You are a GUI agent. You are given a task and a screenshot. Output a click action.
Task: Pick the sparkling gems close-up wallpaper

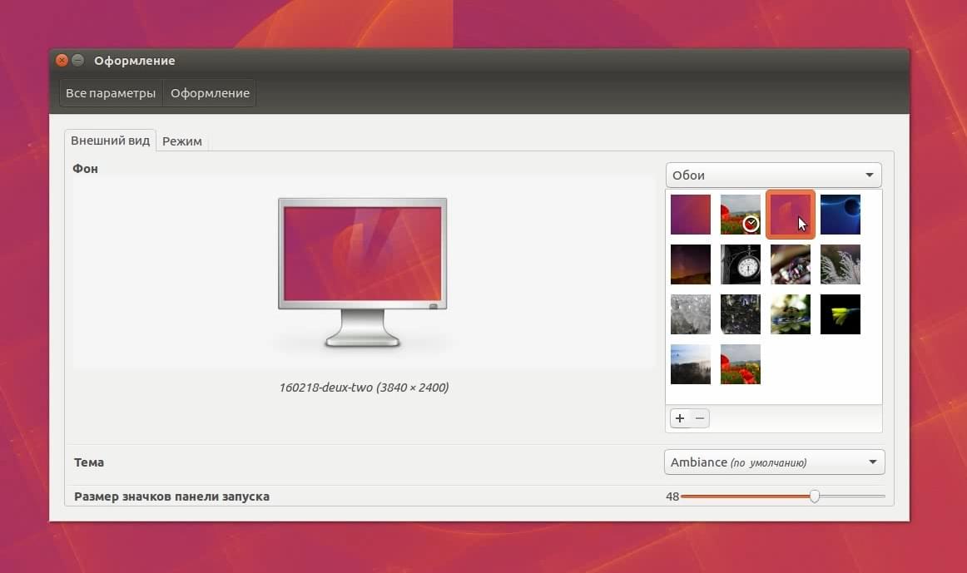click(x=791, y=264)
